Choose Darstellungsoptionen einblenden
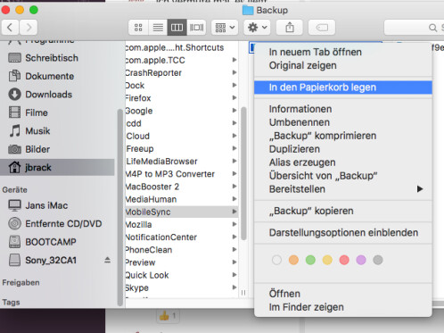This screenshot has height=333, width=444. tap(343, 232)
